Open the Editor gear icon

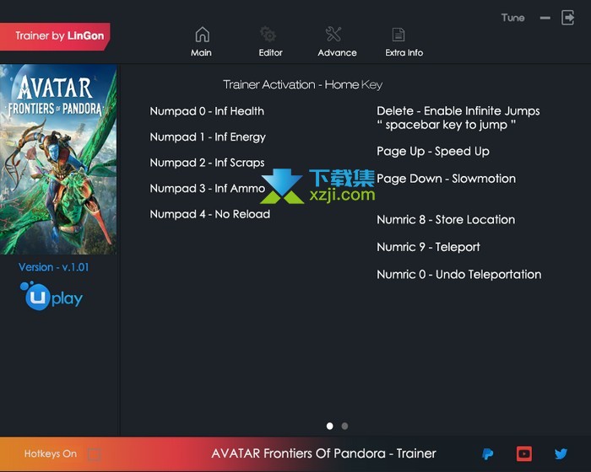tap(268, 35)
